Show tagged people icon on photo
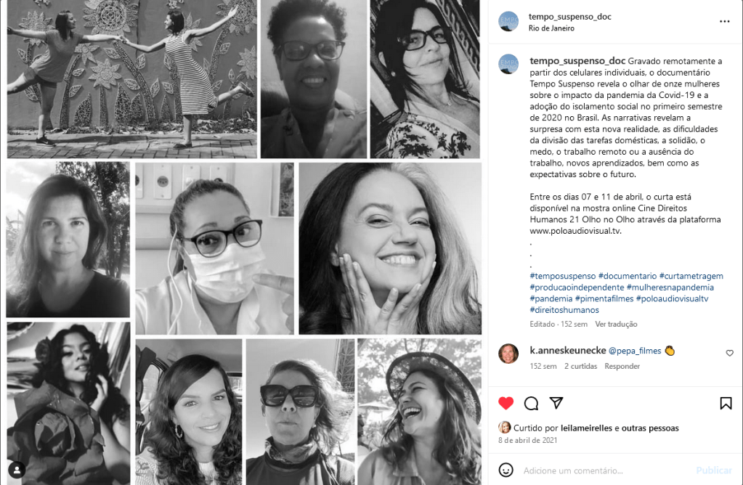The width and height of the screenshot is (743, 485). pyautogui.click(x=17, y=470)
